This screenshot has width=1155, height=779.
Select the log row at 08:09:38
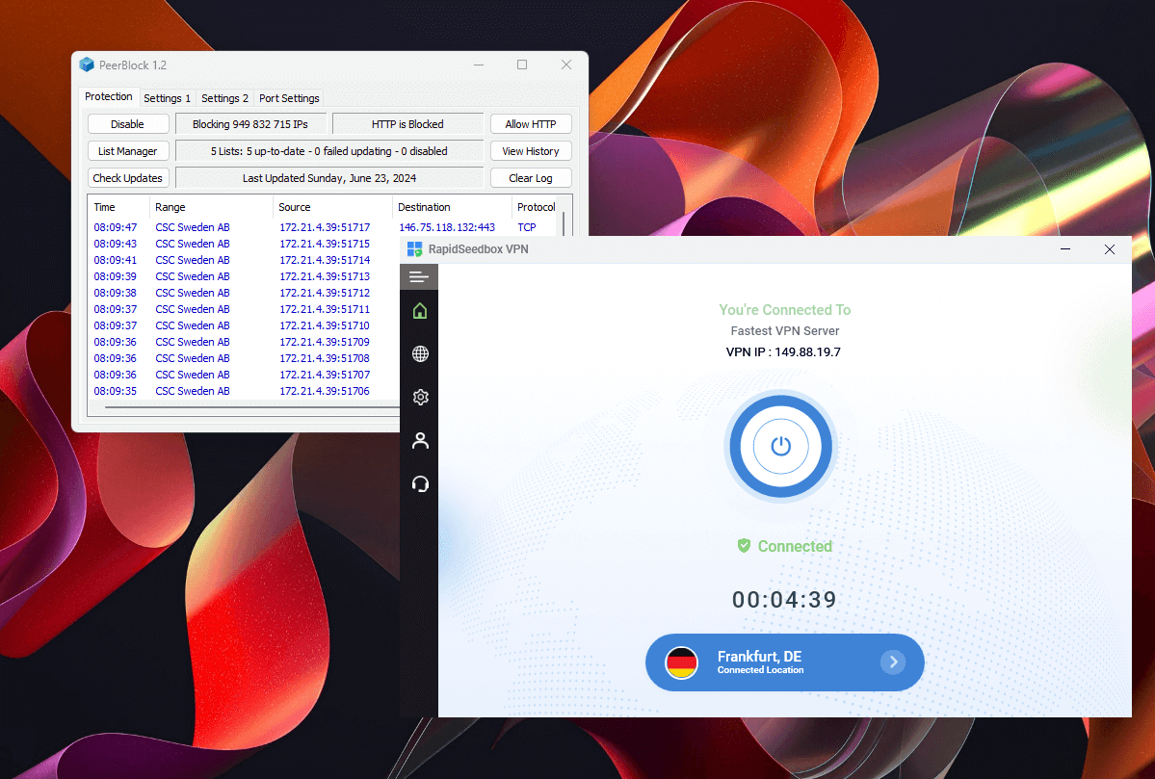[244, 293]
